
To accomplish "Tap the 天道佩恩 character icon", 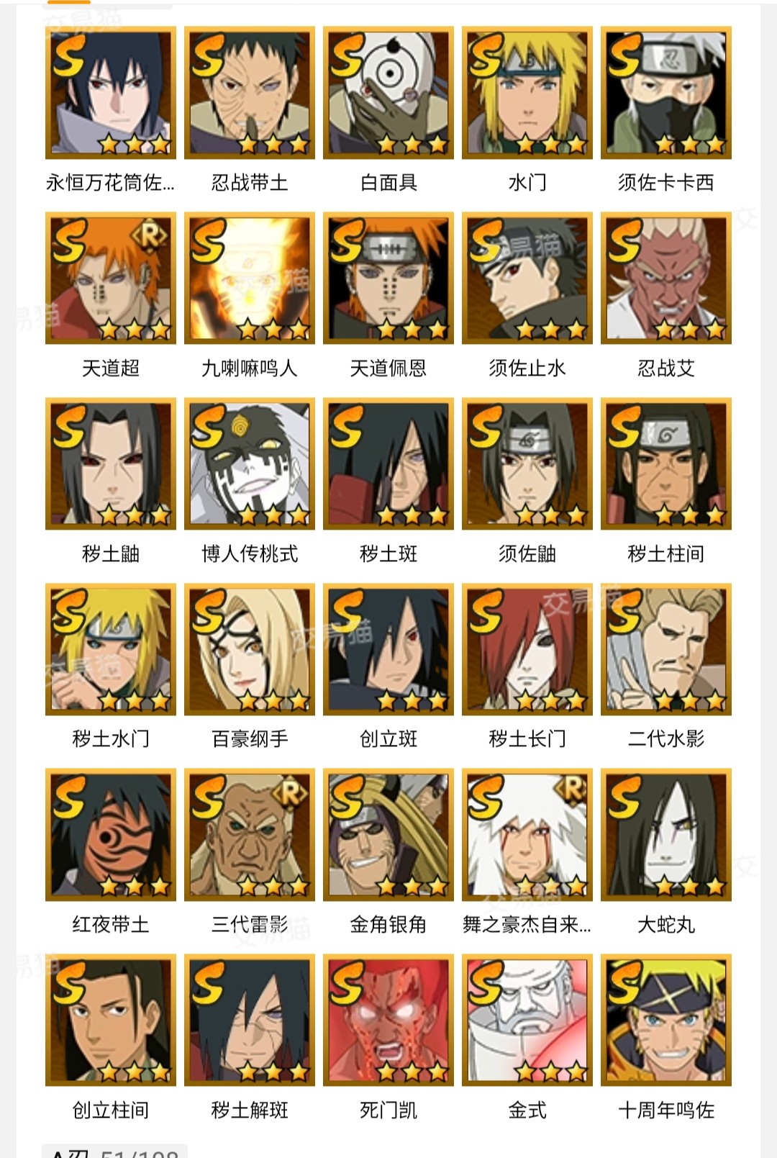I will [x=388, y=279].
